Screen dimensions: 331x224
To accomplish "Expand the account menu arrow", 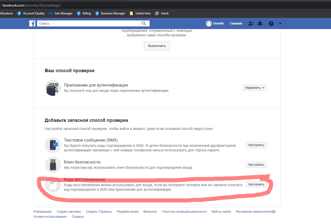I will pos(280,23).
